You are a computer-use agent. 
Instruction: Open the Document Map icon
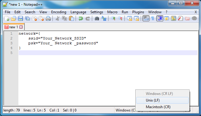[x=174, y=18]
